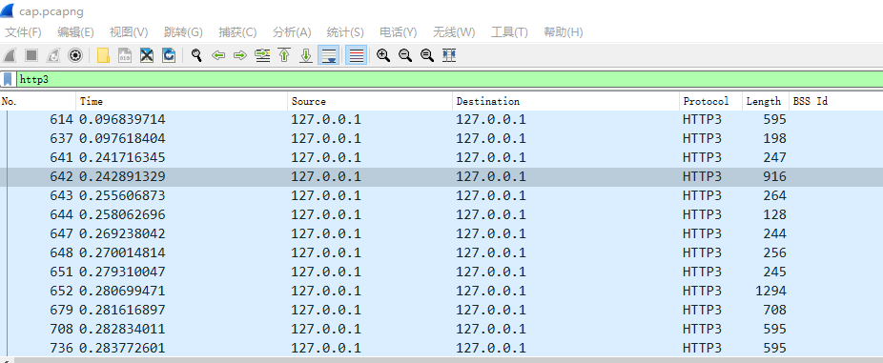Go back with green left arrow
Screen dimensions: 883x363
(218, 55)
